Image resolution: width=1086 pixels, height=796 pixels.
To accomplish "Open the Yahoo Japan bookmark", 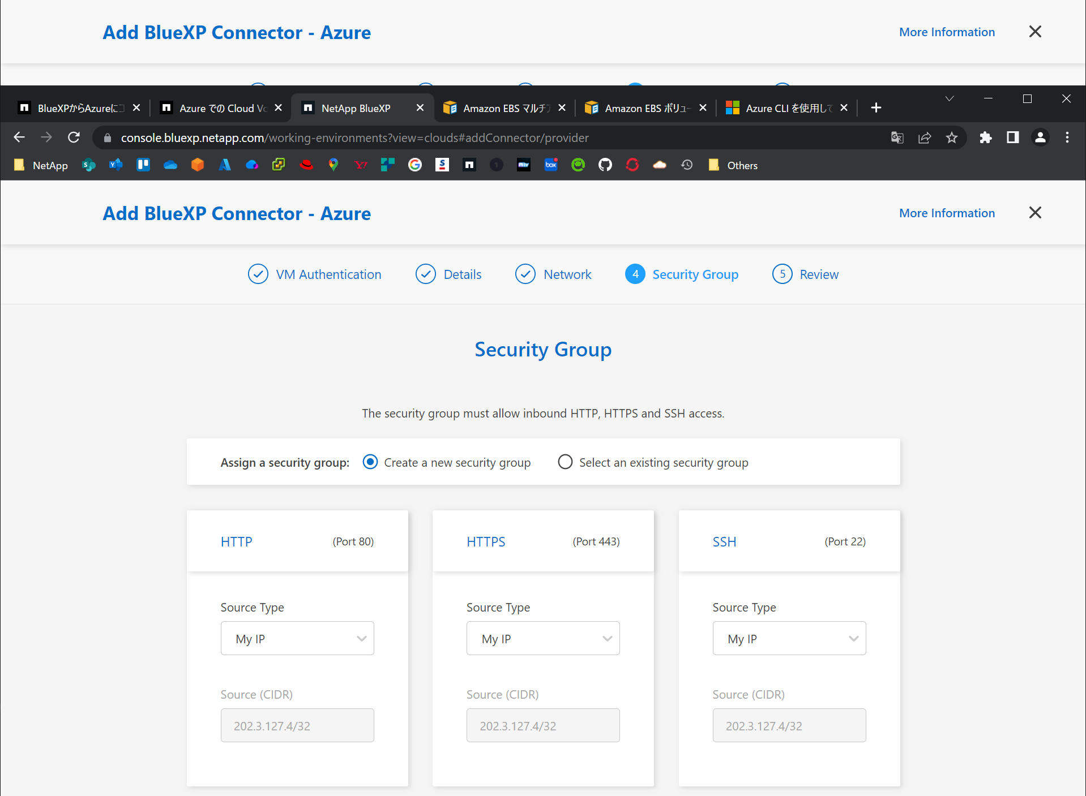I will [x=361, y=165].
